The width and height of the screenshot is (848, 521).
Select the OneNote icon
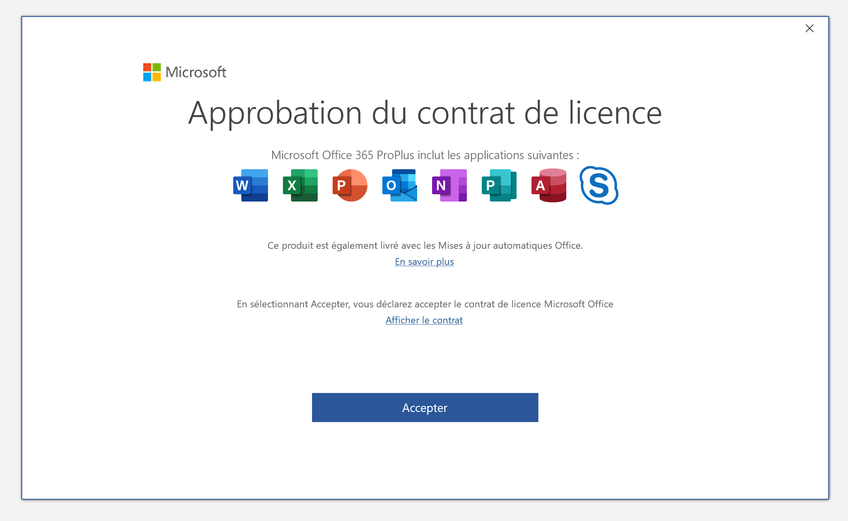(449, 185)
